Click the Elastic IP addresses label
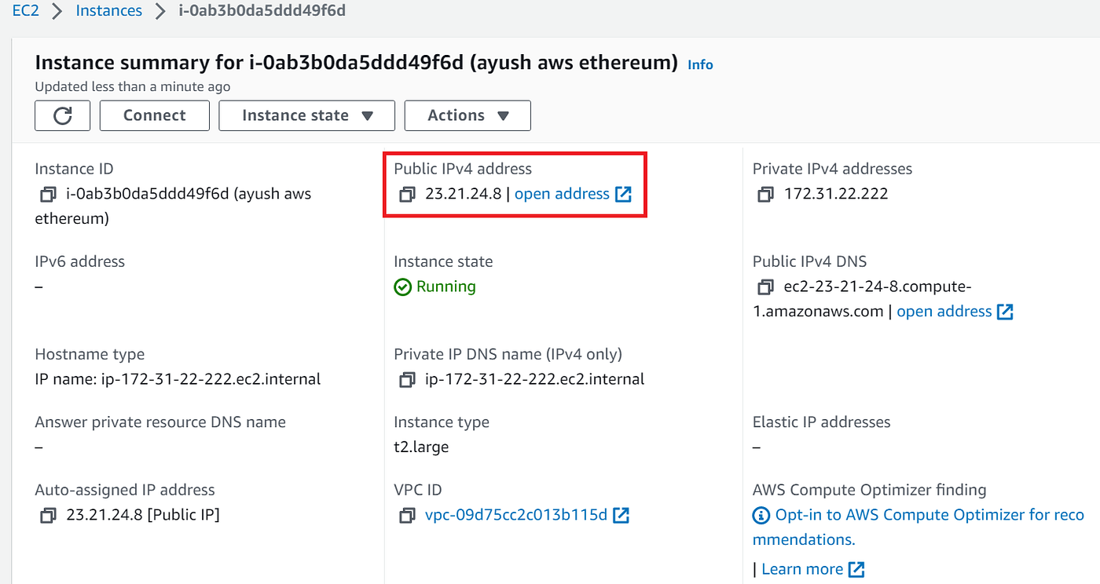The image size is (1100, 584). (x=821, y=422)
